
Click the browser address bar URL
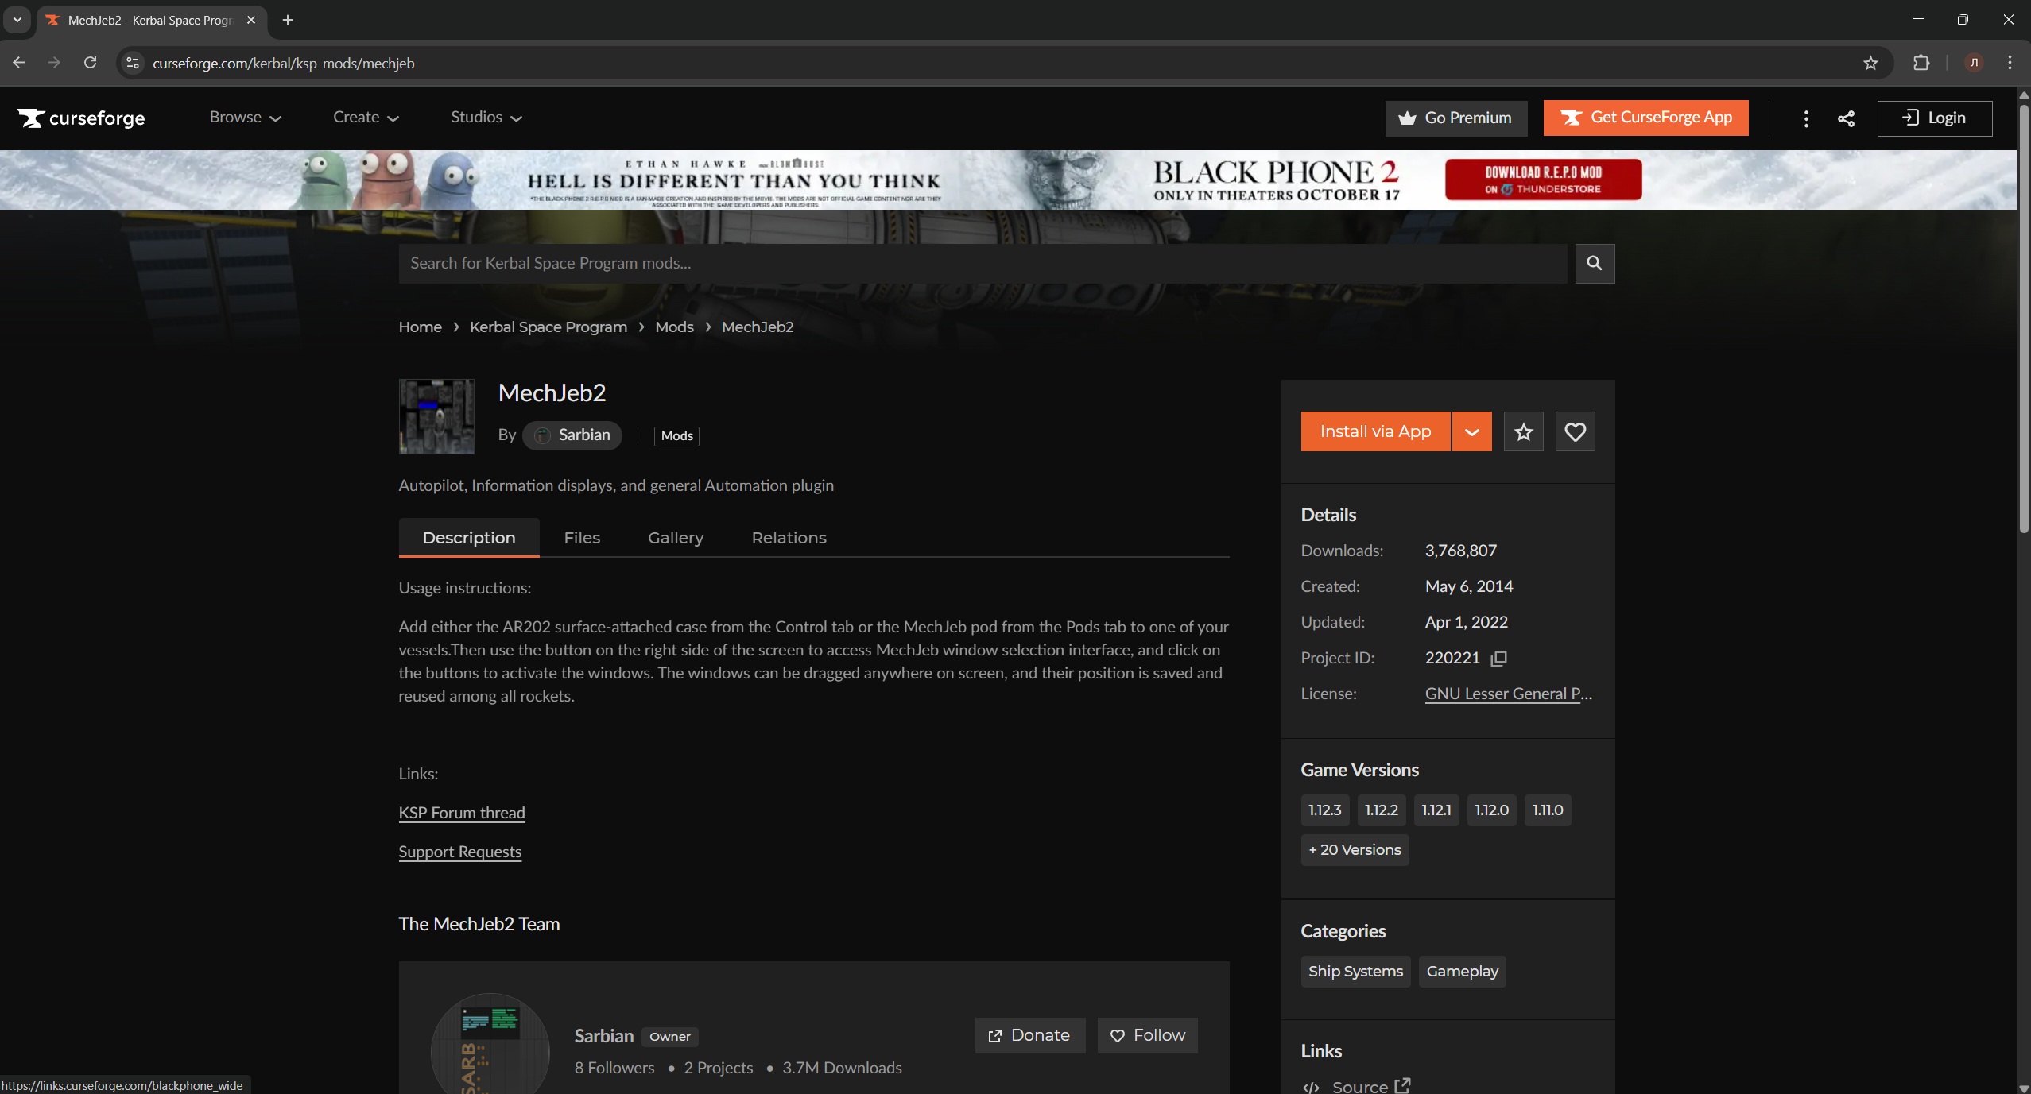[284, 63]
